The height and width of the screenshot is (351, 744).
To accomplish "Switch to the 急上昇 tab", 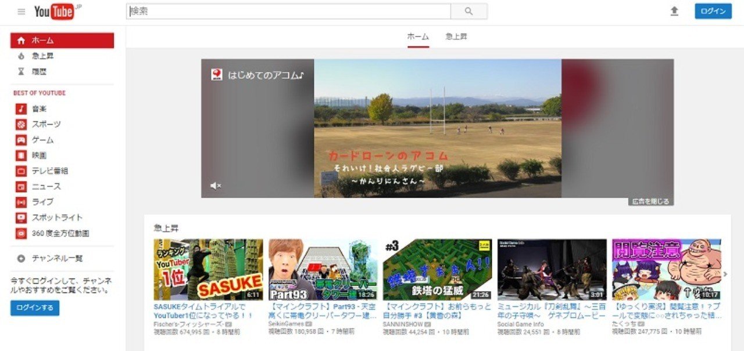I will [457, 36].
